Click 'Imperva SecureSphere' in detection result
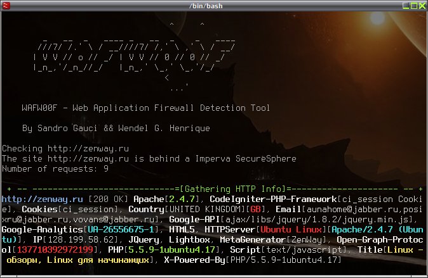The image size is (428, 278). point(246,159)
